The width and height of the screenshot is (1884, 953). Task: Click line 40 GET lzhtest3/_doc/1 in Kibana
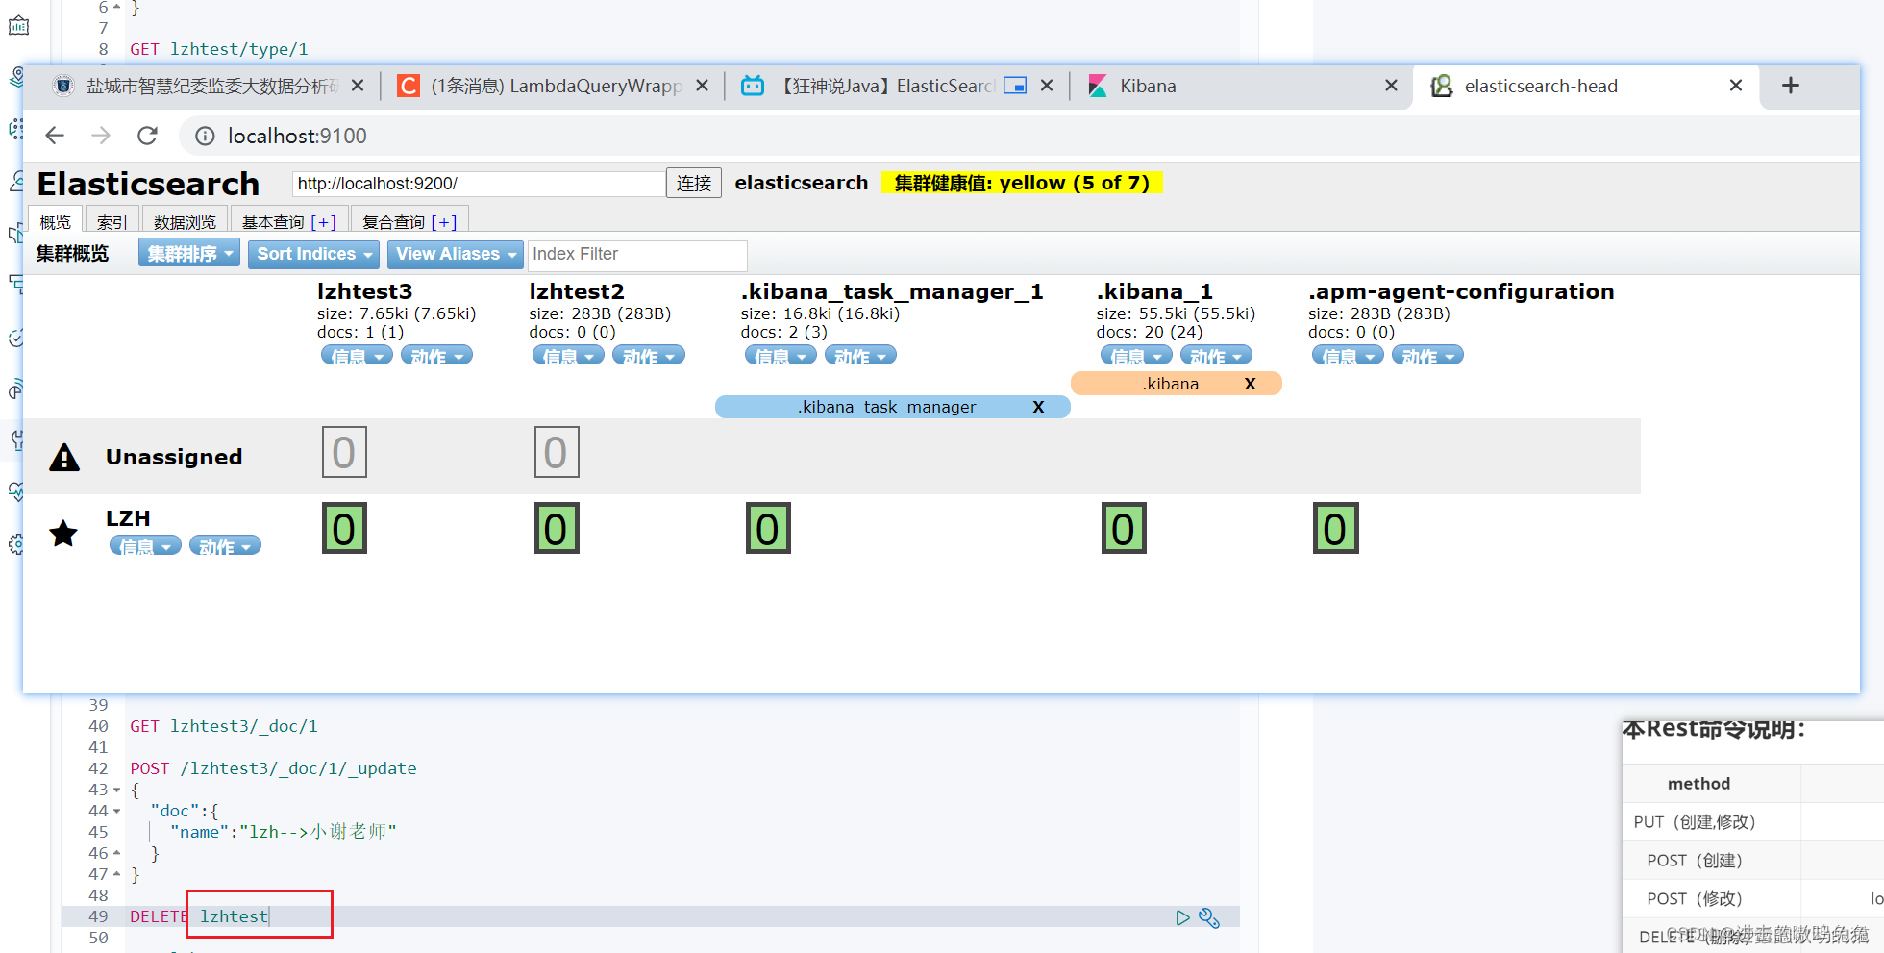coord(224,726)
